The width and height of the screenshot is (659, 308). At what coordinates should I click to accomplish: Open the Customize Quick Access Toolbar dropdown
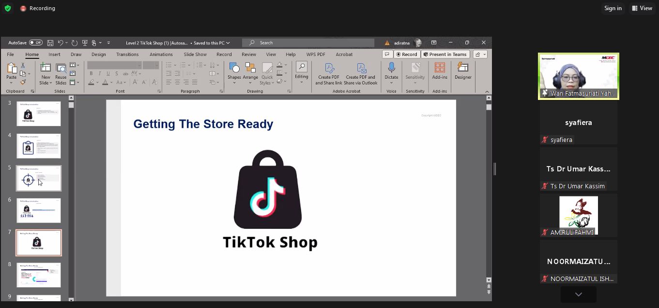[108, 43]
